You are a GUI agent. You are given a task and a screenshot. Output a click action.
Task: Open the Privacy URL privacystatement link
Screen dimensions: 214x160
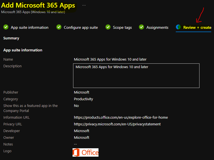pos(117,124)
